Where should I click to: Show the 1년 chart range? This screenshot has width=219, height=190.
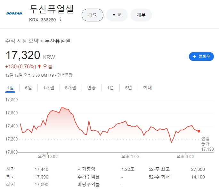(x=110, y=88)
